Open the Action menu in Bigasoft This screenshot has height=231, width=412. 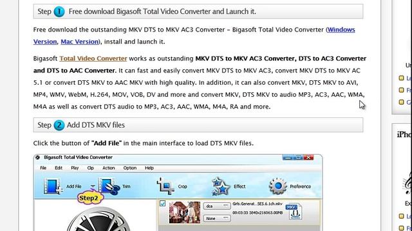[109, 168]
